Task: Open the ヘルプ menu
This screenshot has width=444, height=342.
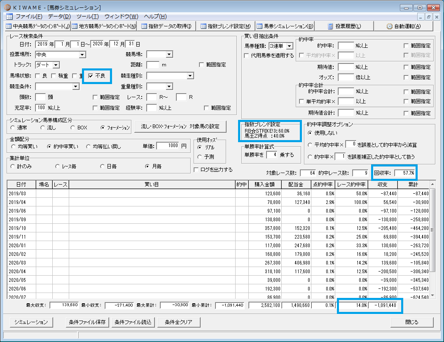Action: 155,16
